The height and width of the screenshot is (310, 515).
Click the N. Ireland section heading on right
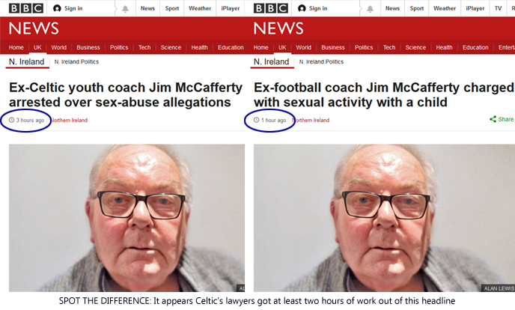(271, 61)
